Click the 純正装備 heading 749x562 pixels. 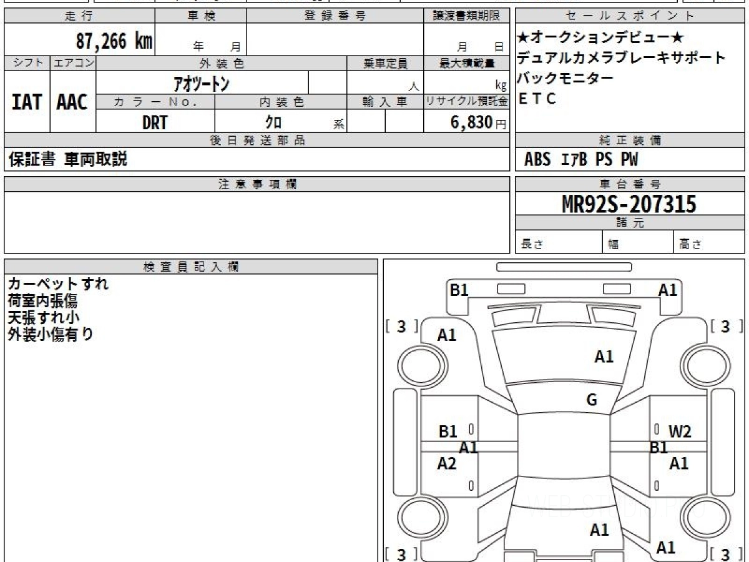coord(630,140)
